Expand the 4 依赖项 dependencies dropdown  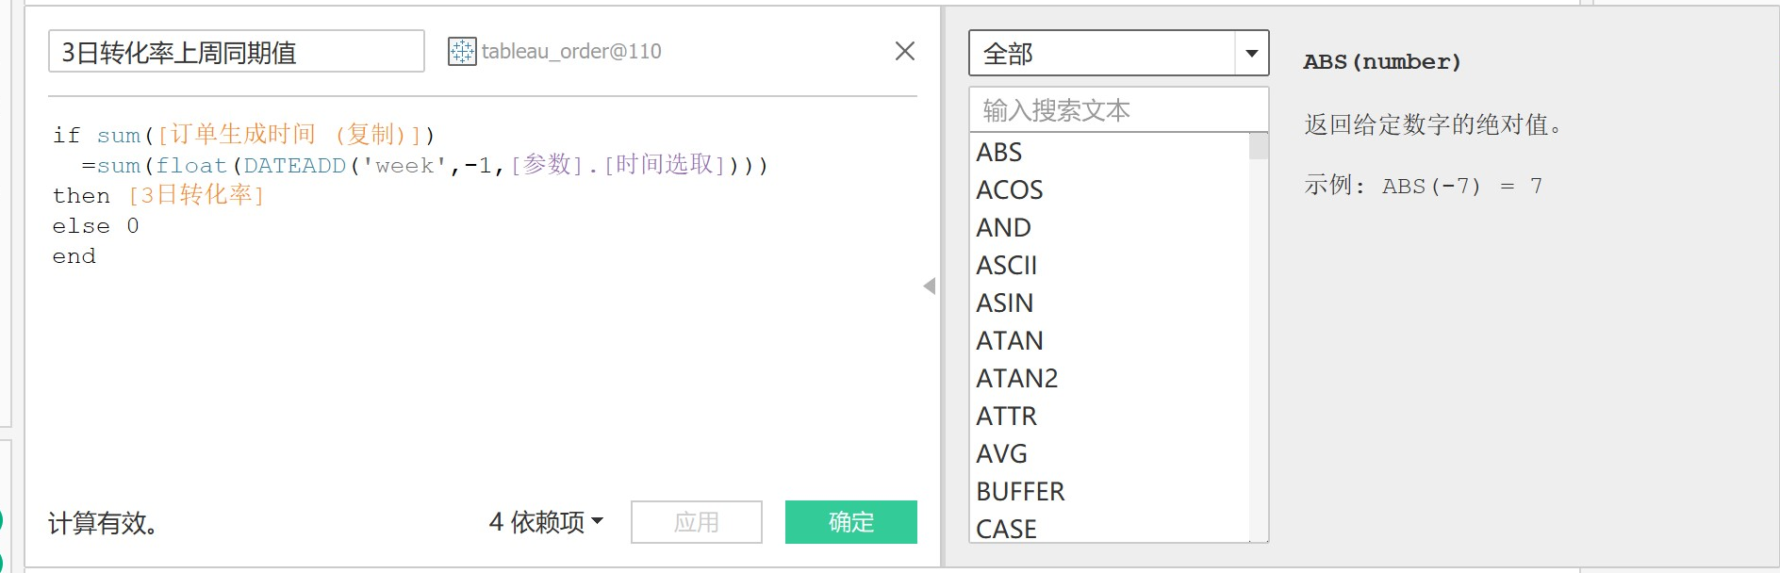[x=544, y=521]
